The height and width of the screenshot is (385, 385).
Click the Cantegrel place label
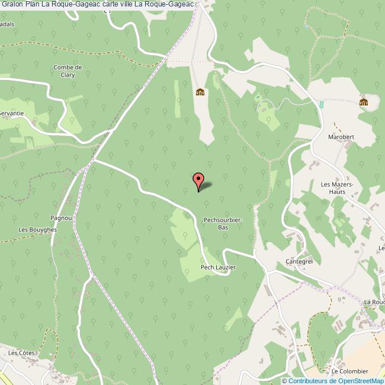(299, 261)
